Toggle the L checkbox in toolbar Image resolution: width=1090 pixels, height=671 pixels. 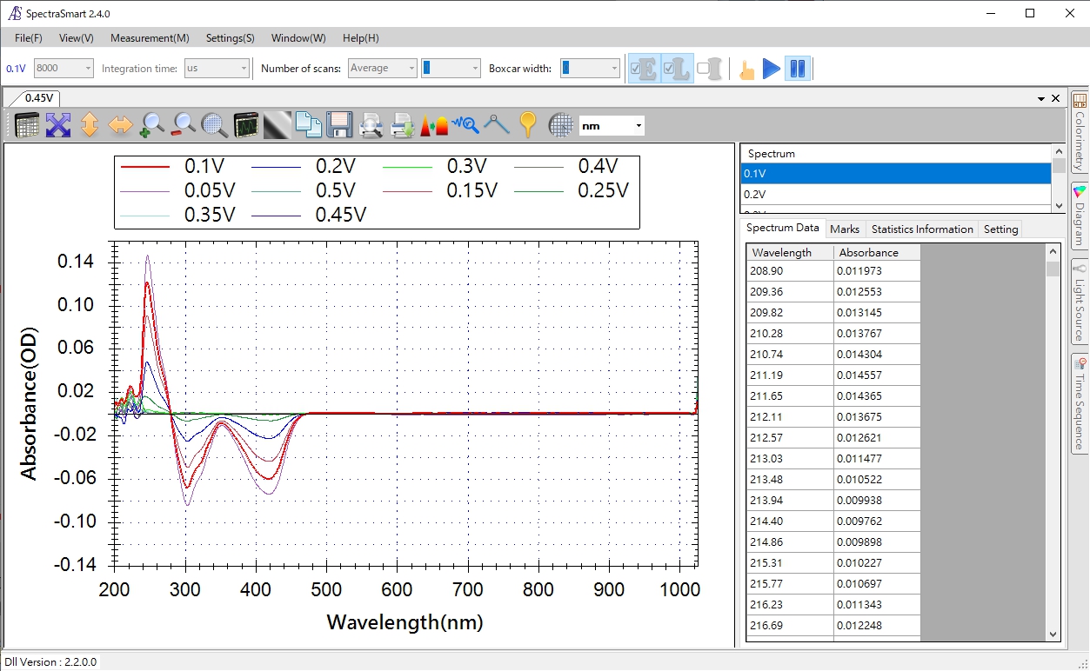point(677,69)
